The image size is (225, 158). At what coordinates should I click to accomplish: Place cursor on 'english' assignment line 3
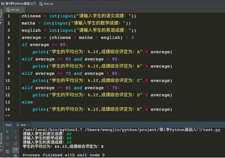(79, 30)
